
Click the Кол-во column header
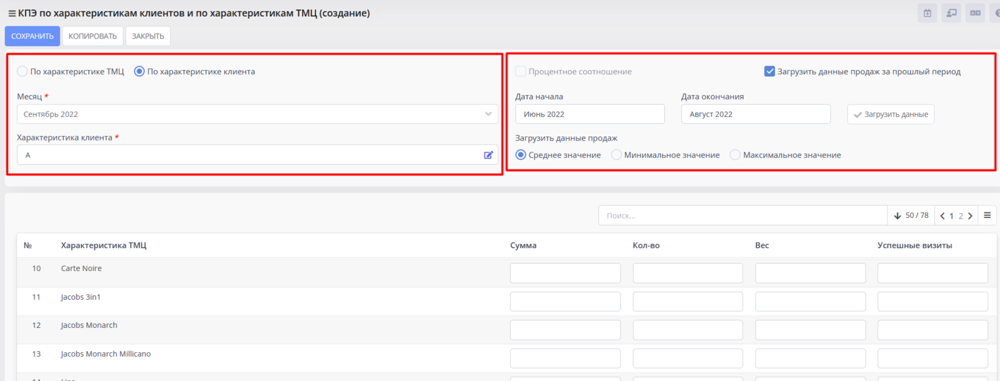click(x=646, y=245)
